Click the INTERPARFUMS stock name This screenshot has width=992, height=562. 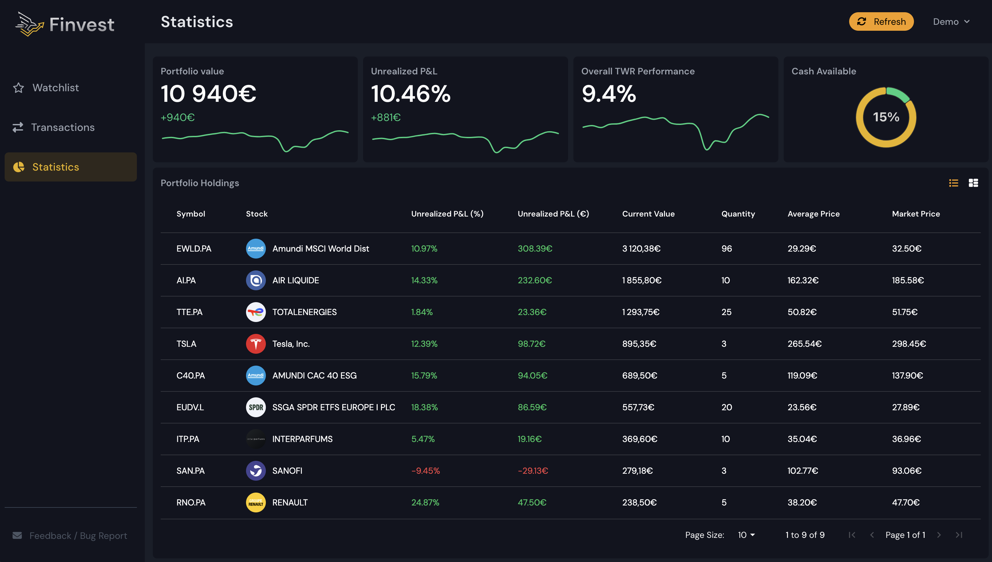pyautogui.click(x=303, y=439)
